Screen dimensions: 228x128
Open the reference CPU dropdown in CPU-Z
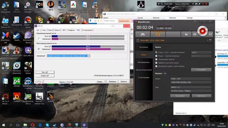click(89, 56)
